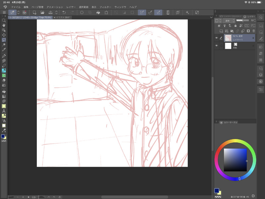Viewport: 265px width, 199px height.
Task: Toggle Lock Transparent Pixels icon
Action: (241, 26)
